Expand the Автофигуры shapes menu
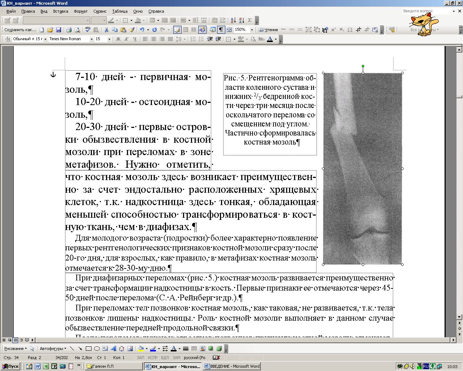463x371 pixels. [x=53, y=349]
